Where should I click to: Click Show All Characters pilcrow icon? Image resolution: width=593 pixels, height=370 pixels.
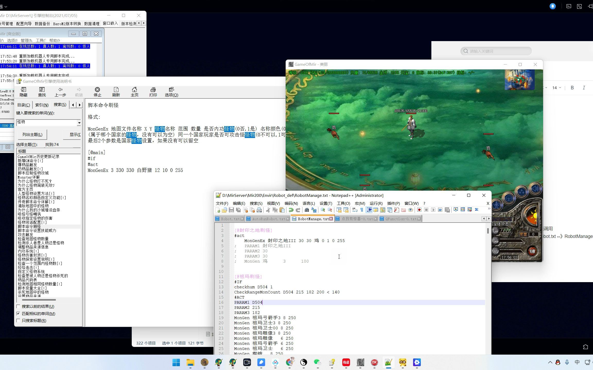point(362,210)
